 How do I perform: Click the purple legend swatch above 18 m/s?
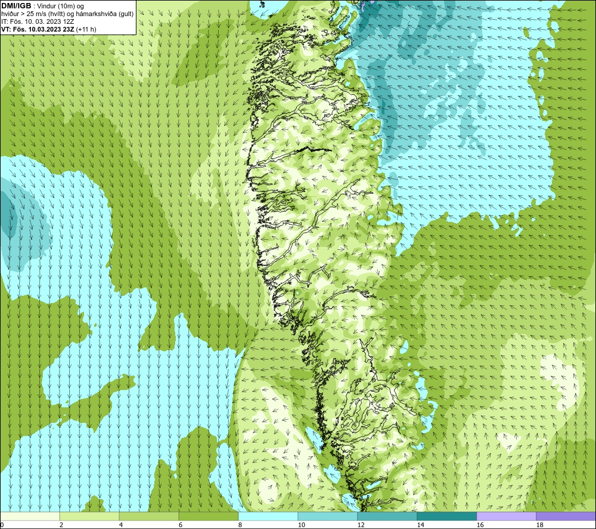(566, 516)
